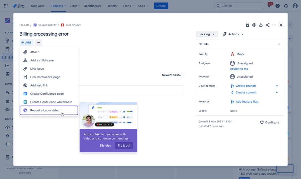Screen dimensions: 301x179
Task: Open the settings gear in top bar
Action: (x=286, y=6)
